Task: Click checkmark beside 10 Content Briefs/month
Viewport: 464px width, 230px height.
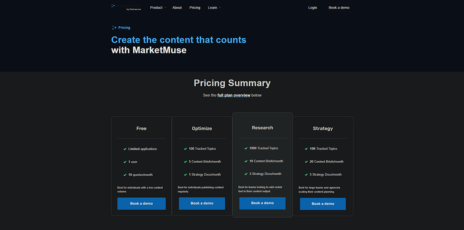Action: (x=246, y=161)
